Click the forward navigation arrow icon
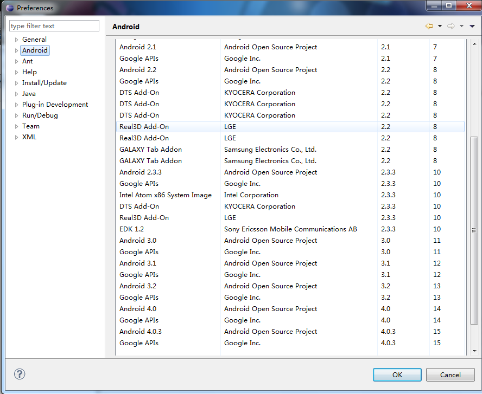482x394 pixels. 451,26
